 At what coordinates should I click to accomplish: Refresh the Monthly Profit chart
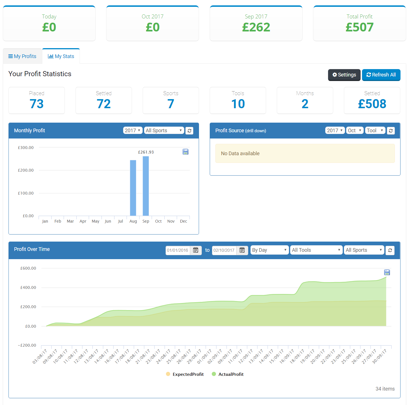point(189,131)
